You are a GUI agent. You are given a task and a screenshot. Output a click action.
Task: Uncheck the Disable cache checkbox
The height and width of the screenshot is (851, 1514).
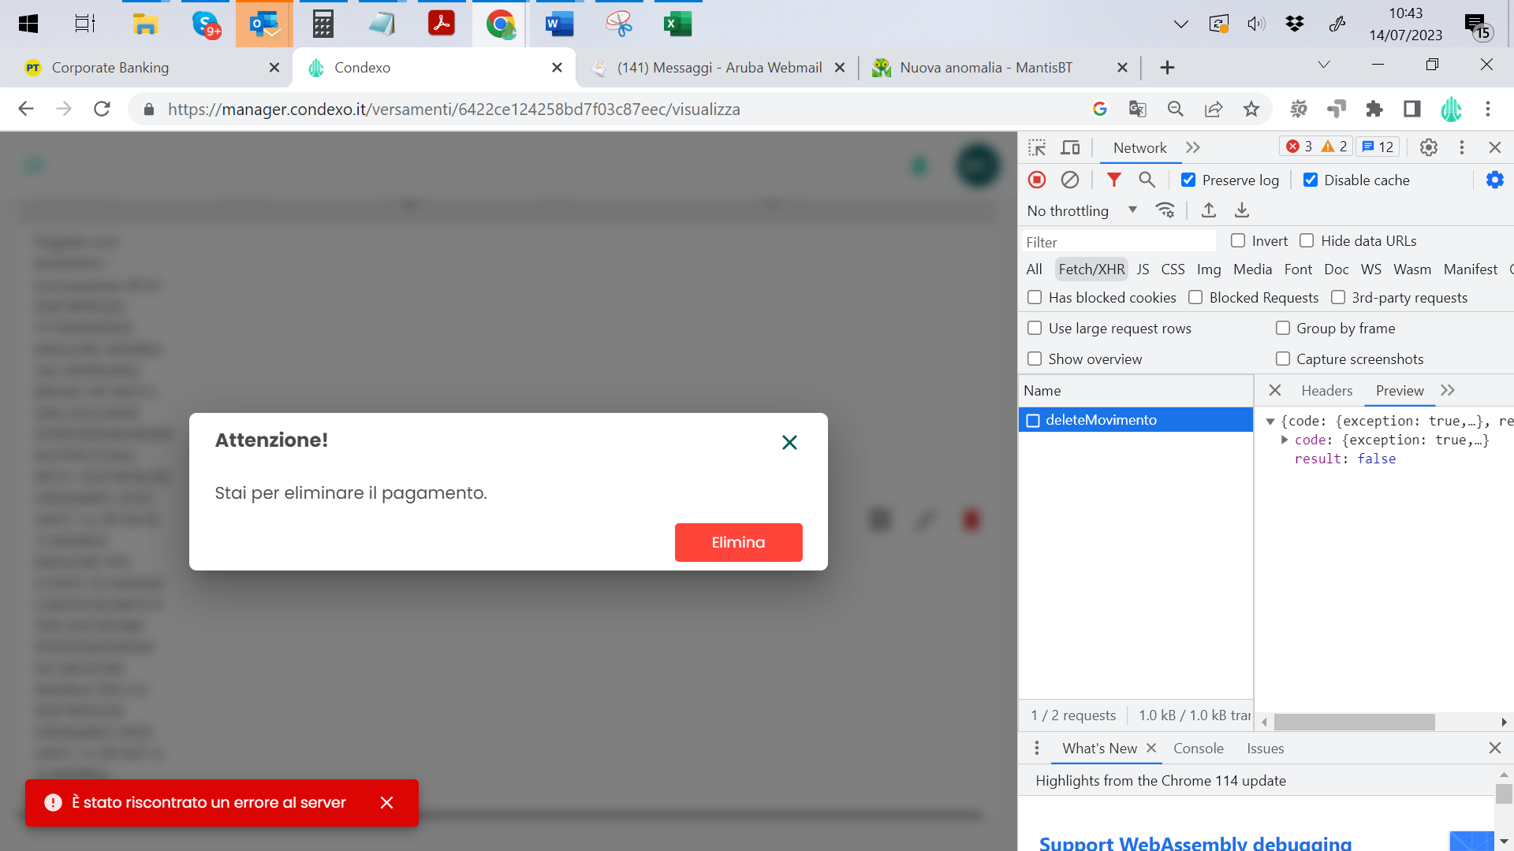tap(1311, 180)
